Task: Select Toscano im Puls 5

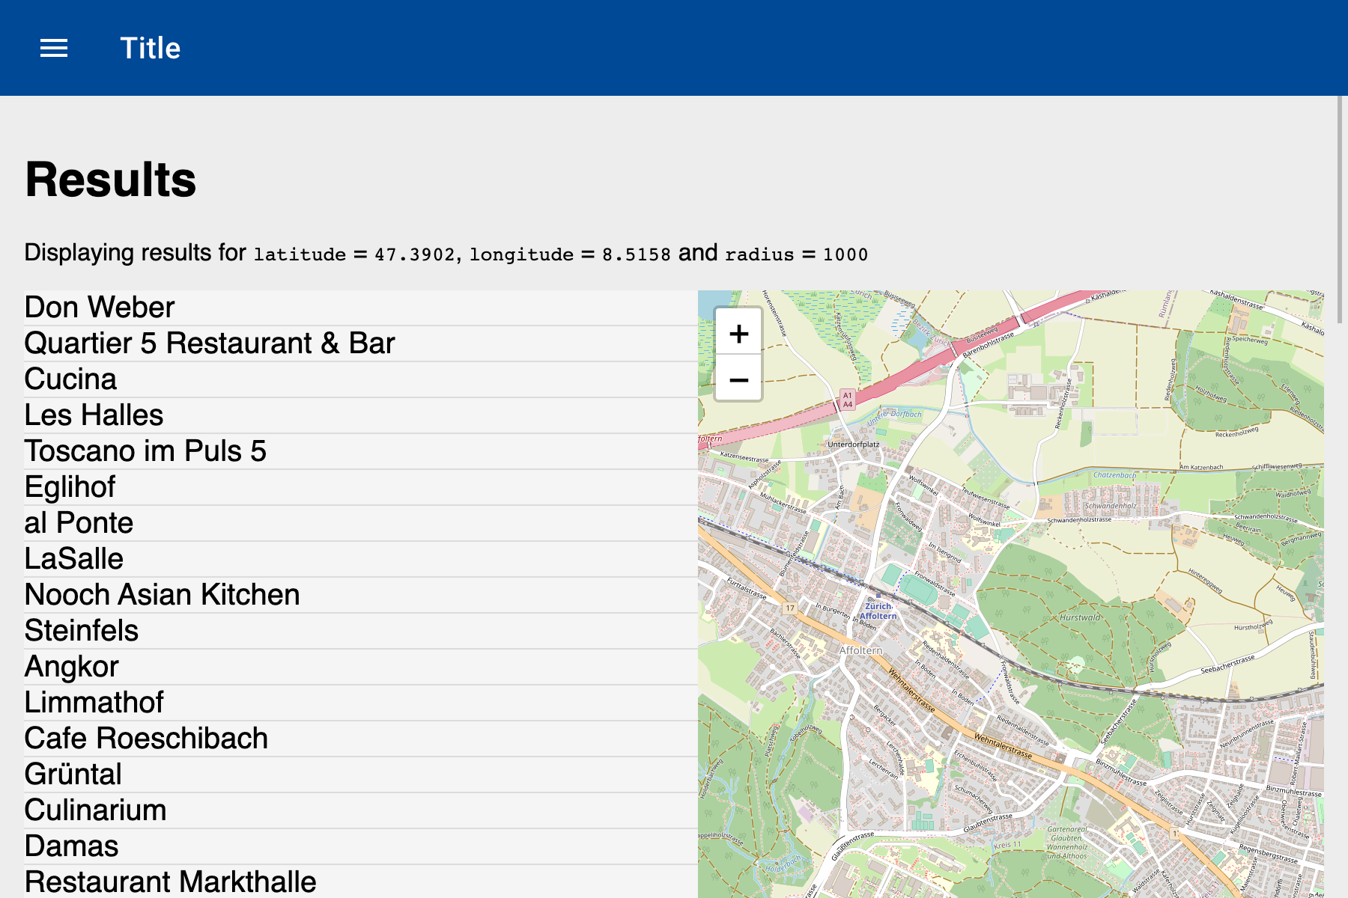Action: pos(145,451)
